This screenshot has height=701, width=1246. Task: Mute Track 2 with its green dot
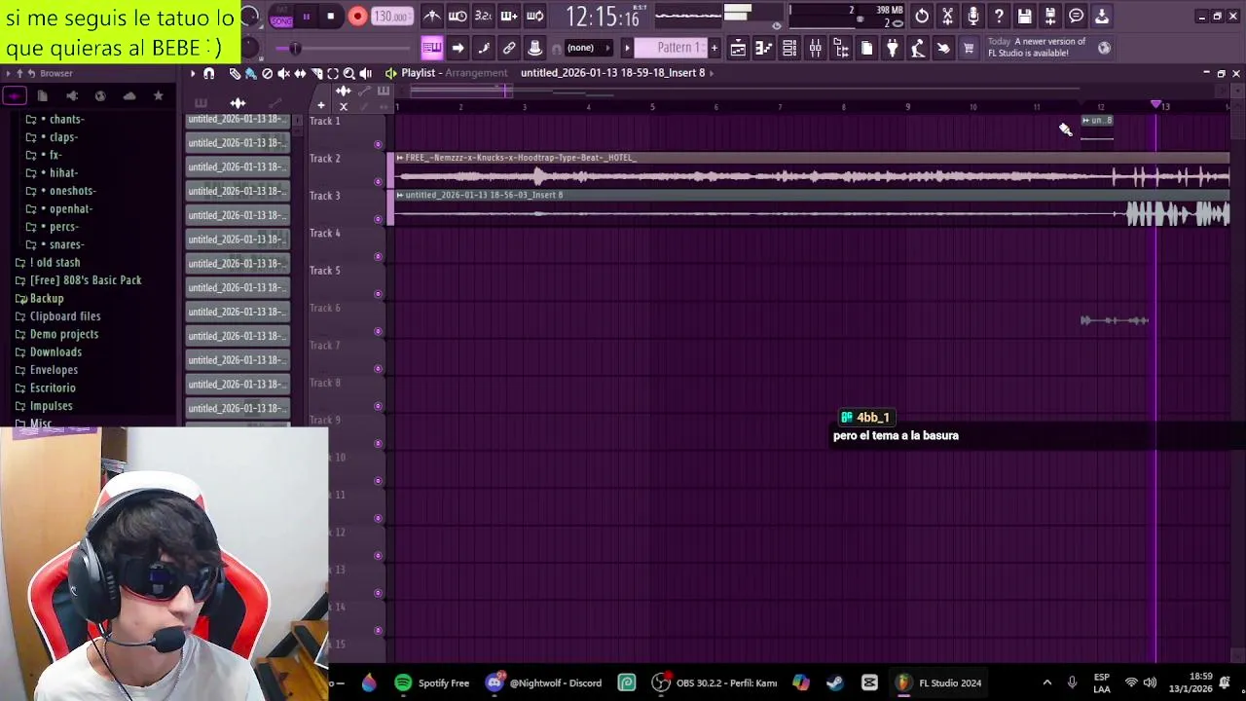(379, 181)
